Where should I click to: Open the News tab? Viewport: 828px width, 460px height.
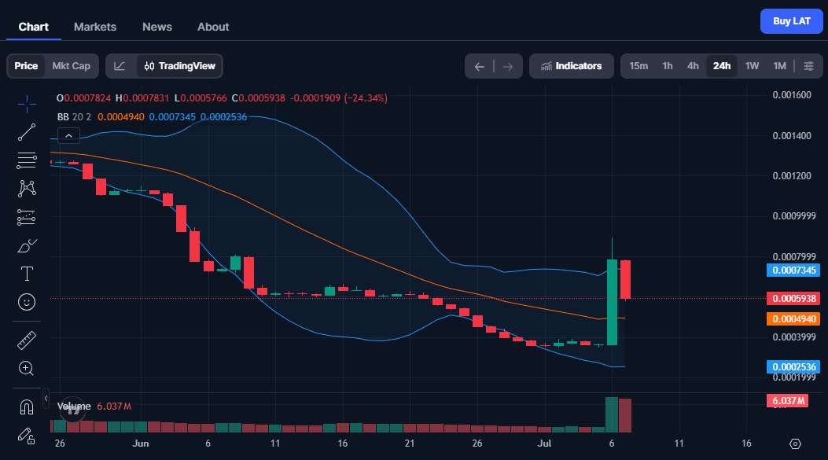click(157, 27)
